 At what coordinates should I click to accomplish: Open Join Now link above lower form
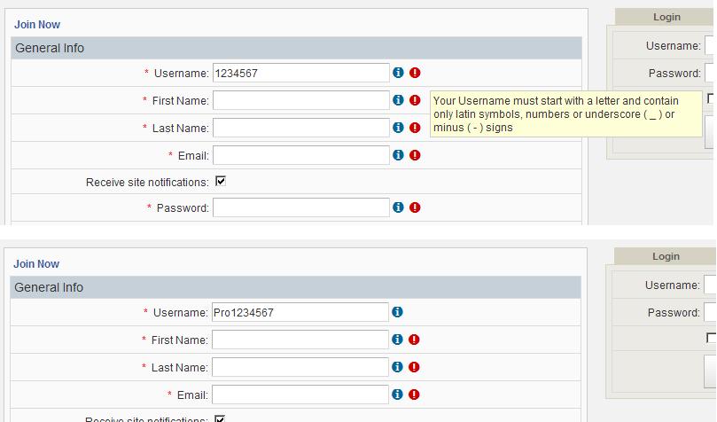pos(37,264)
